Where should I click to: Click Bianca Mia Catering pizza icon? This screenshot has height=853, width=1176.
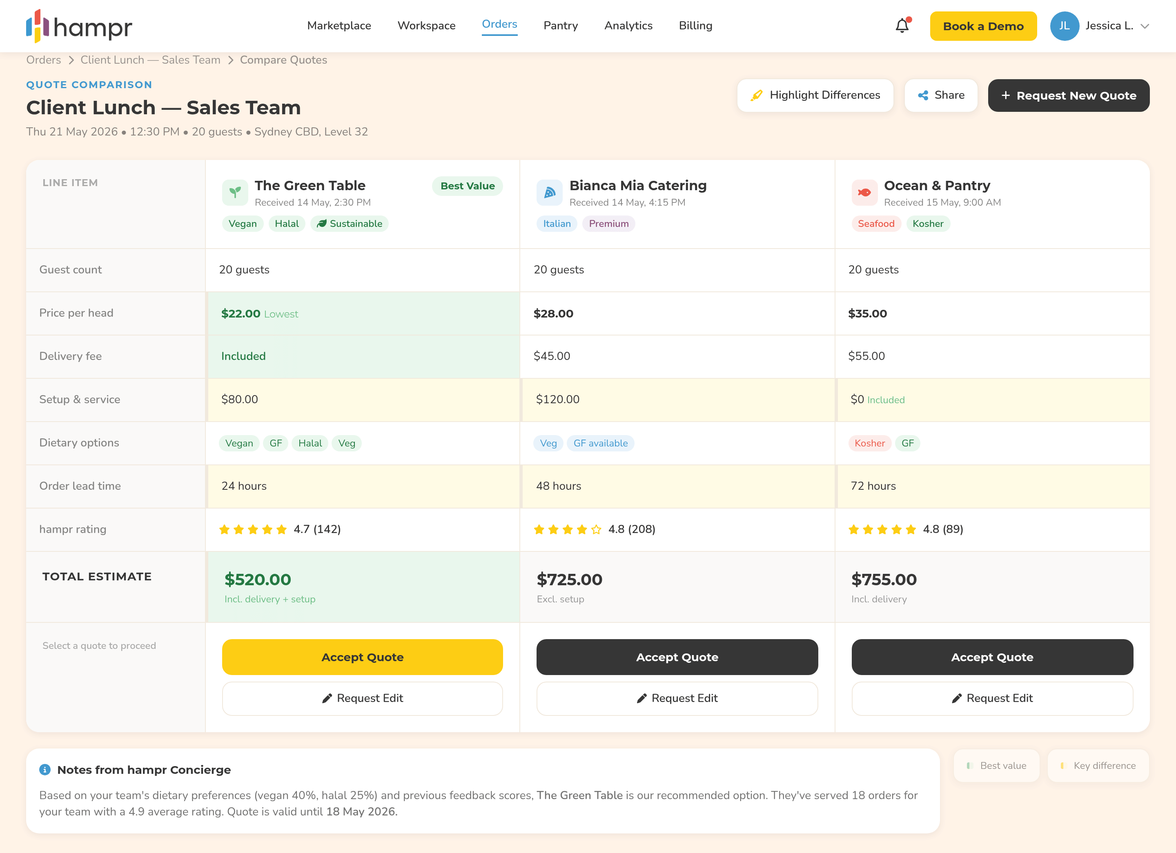tap(550, 192)
